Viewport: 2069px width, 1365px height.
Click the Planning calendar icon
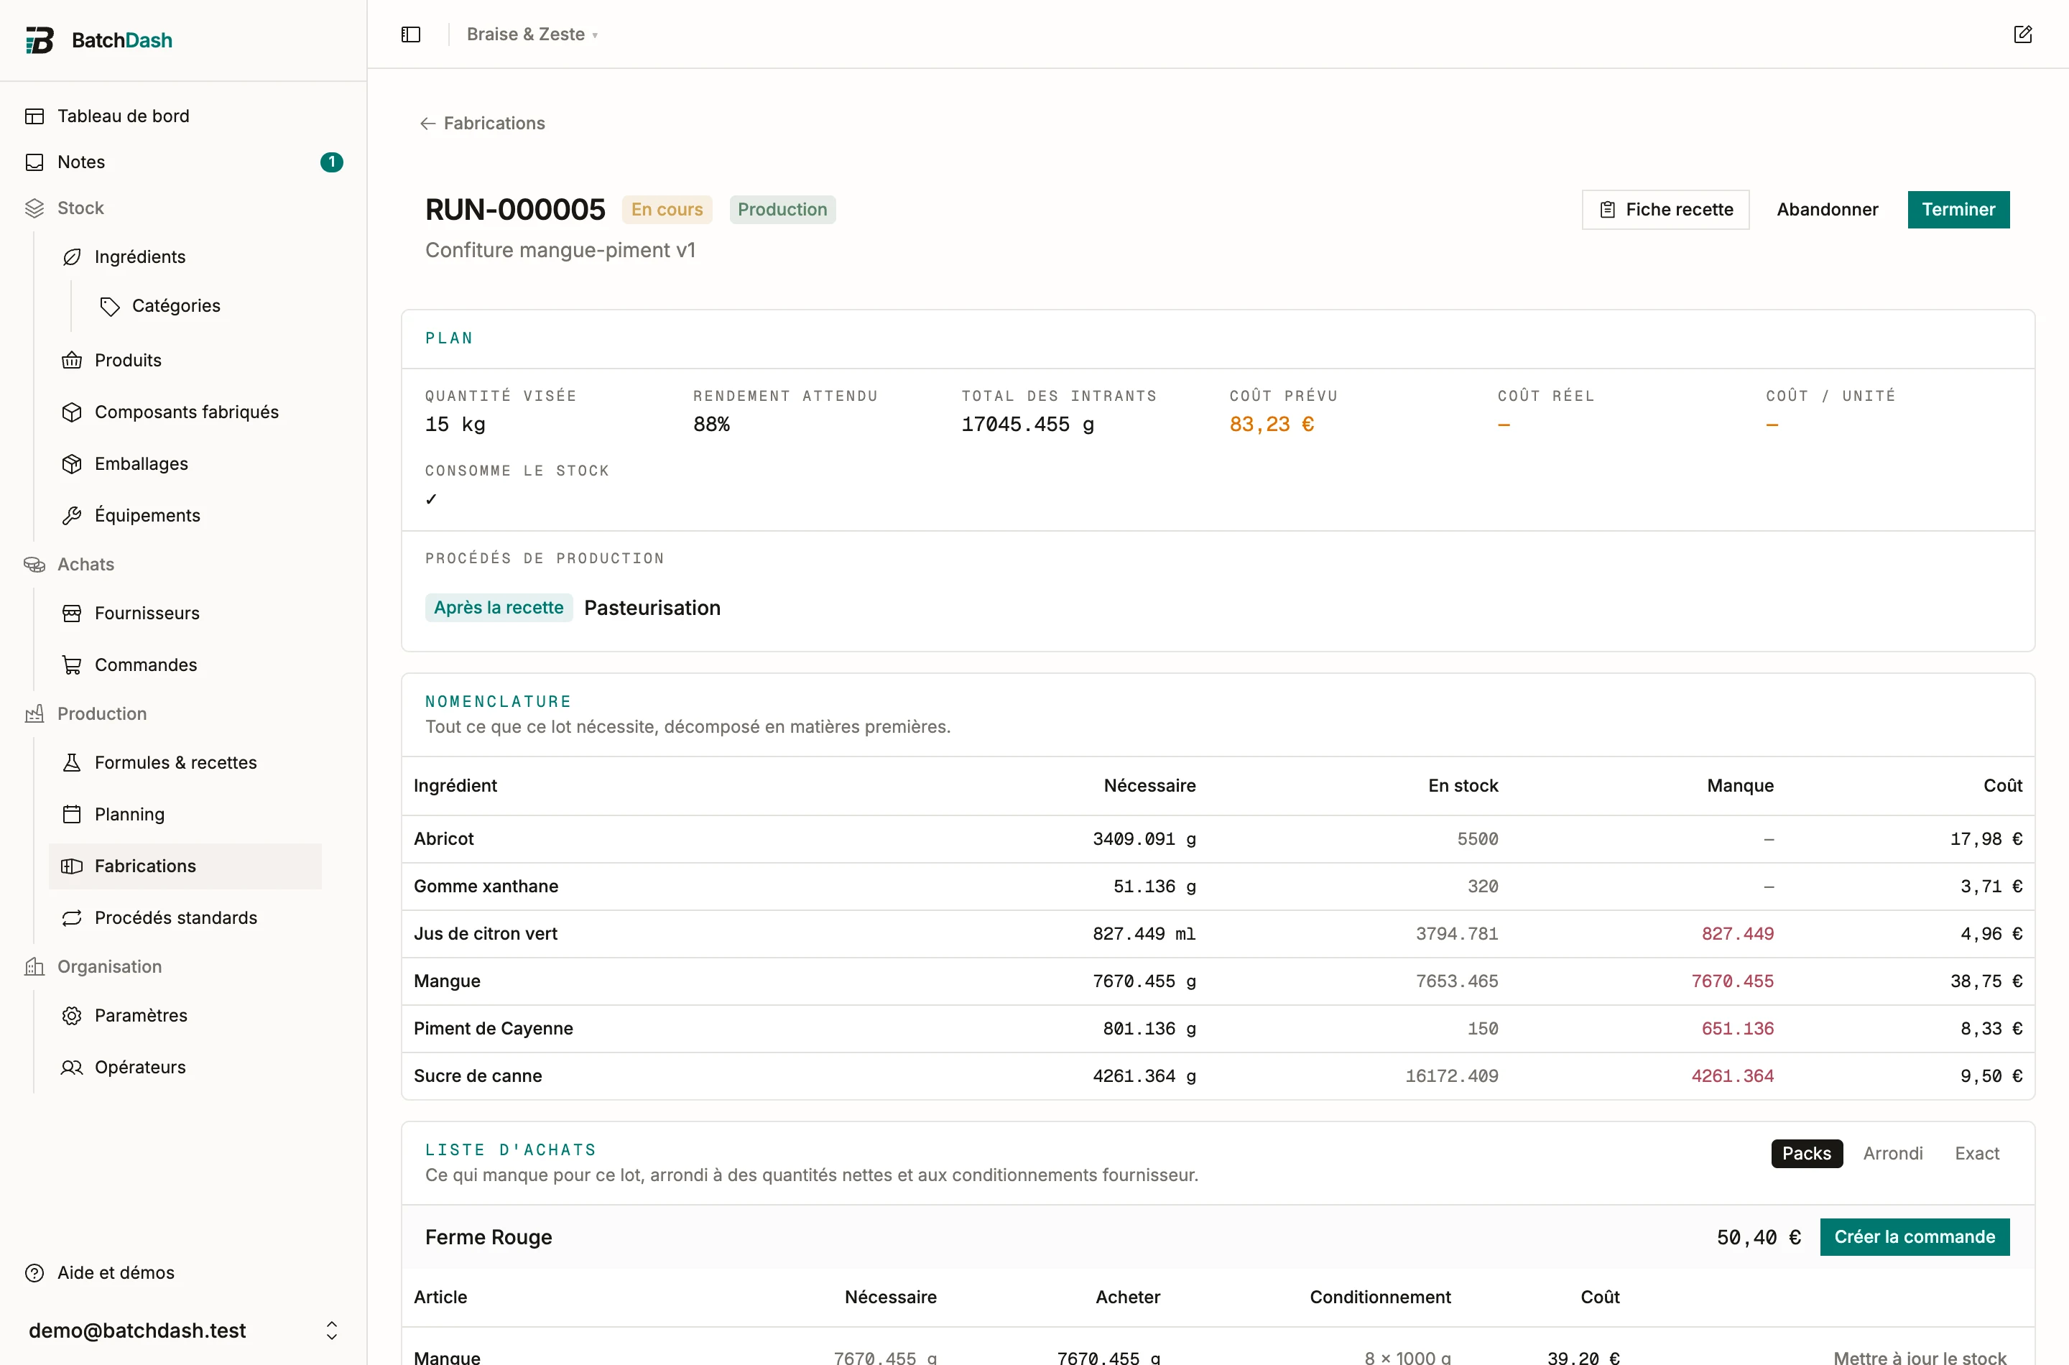(73, 814)
